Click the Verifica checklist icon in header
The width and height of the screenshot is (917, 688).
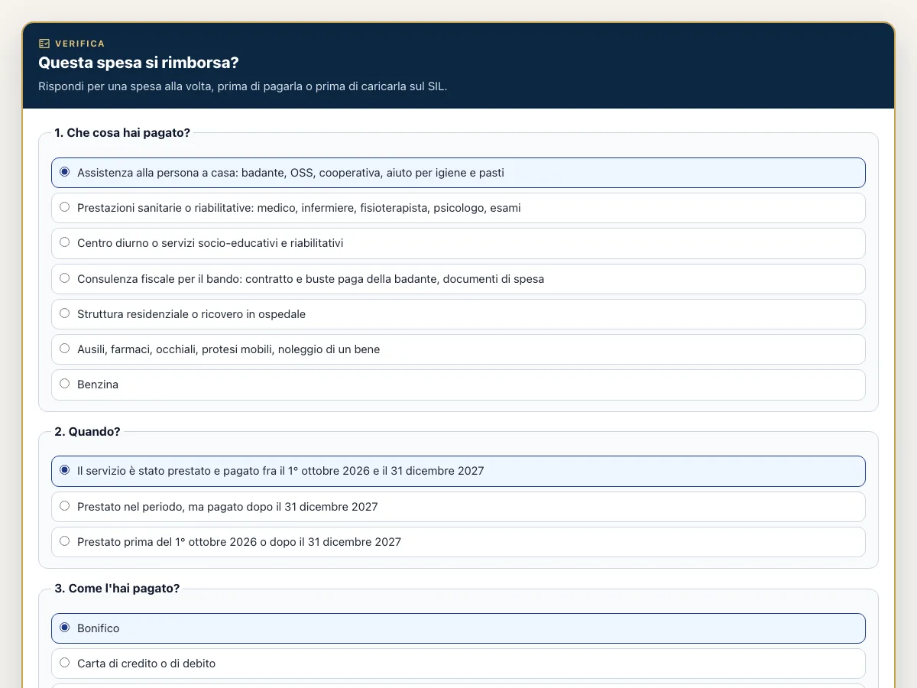44,44
